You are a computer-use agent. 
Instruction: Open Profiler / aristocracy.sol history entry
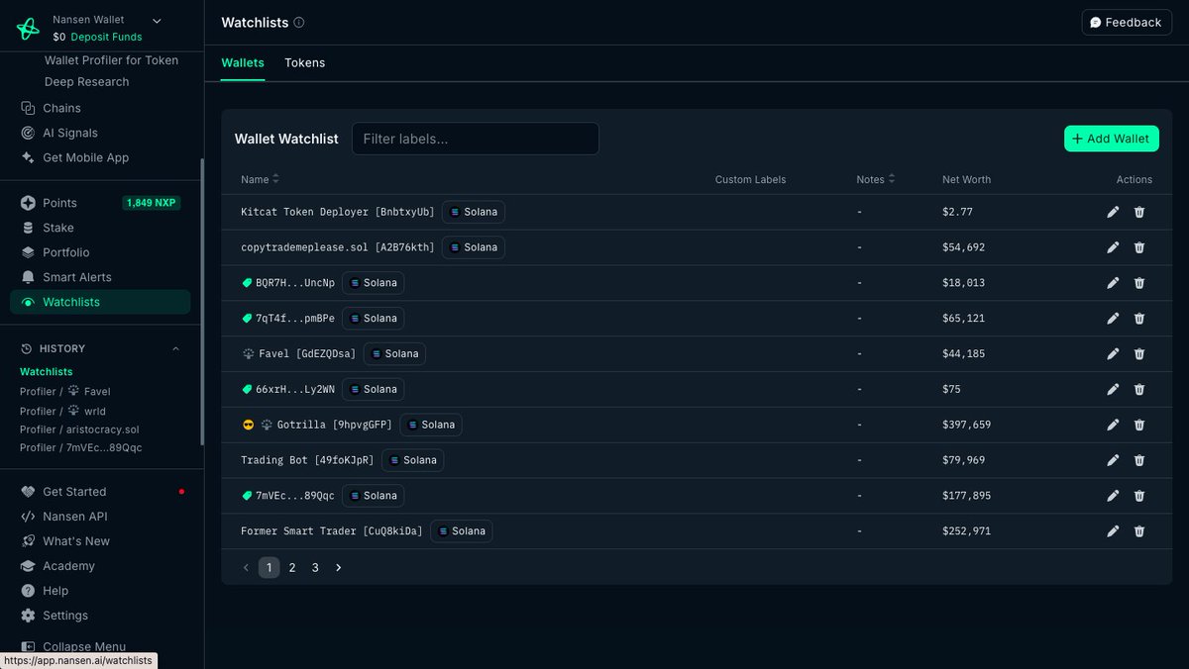[x=79, y=430]
